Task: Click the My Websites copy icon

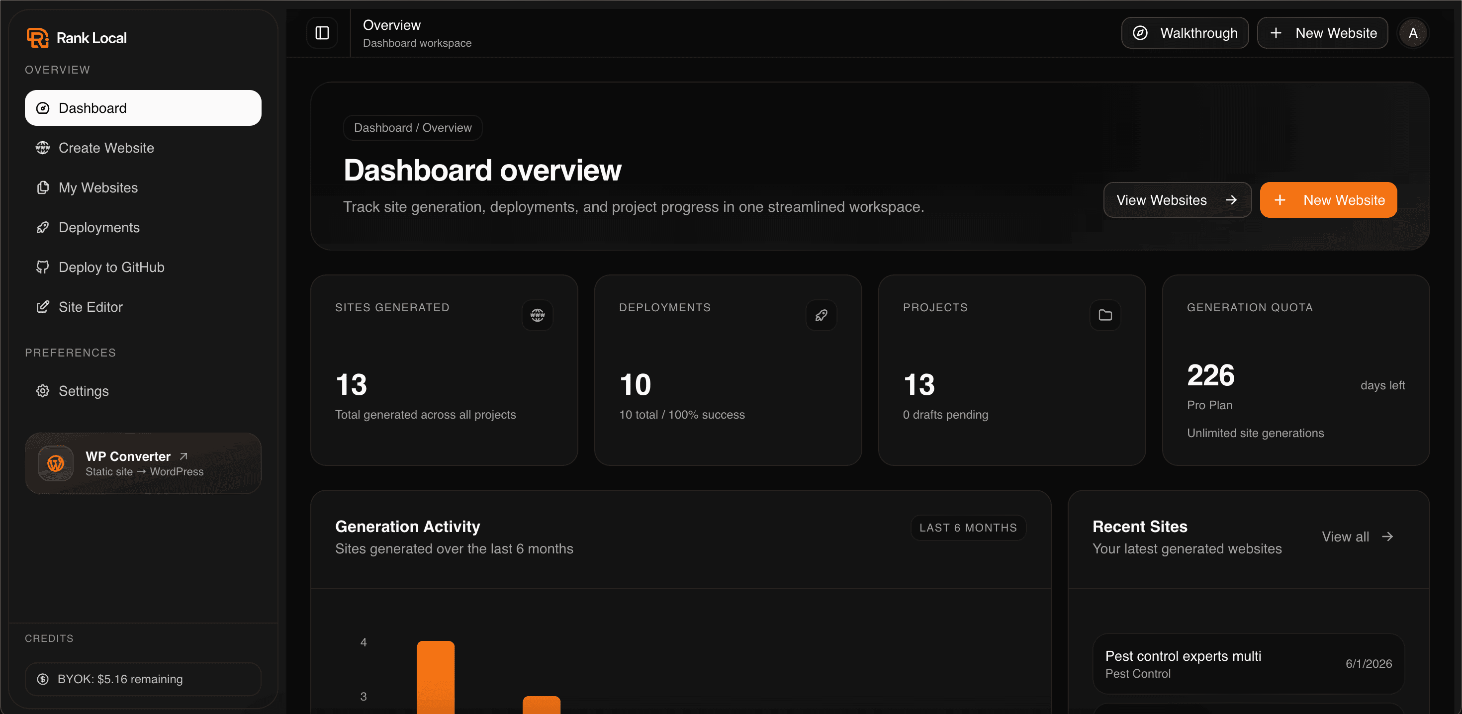Action: pyautogui.click(x=43, y=187)
